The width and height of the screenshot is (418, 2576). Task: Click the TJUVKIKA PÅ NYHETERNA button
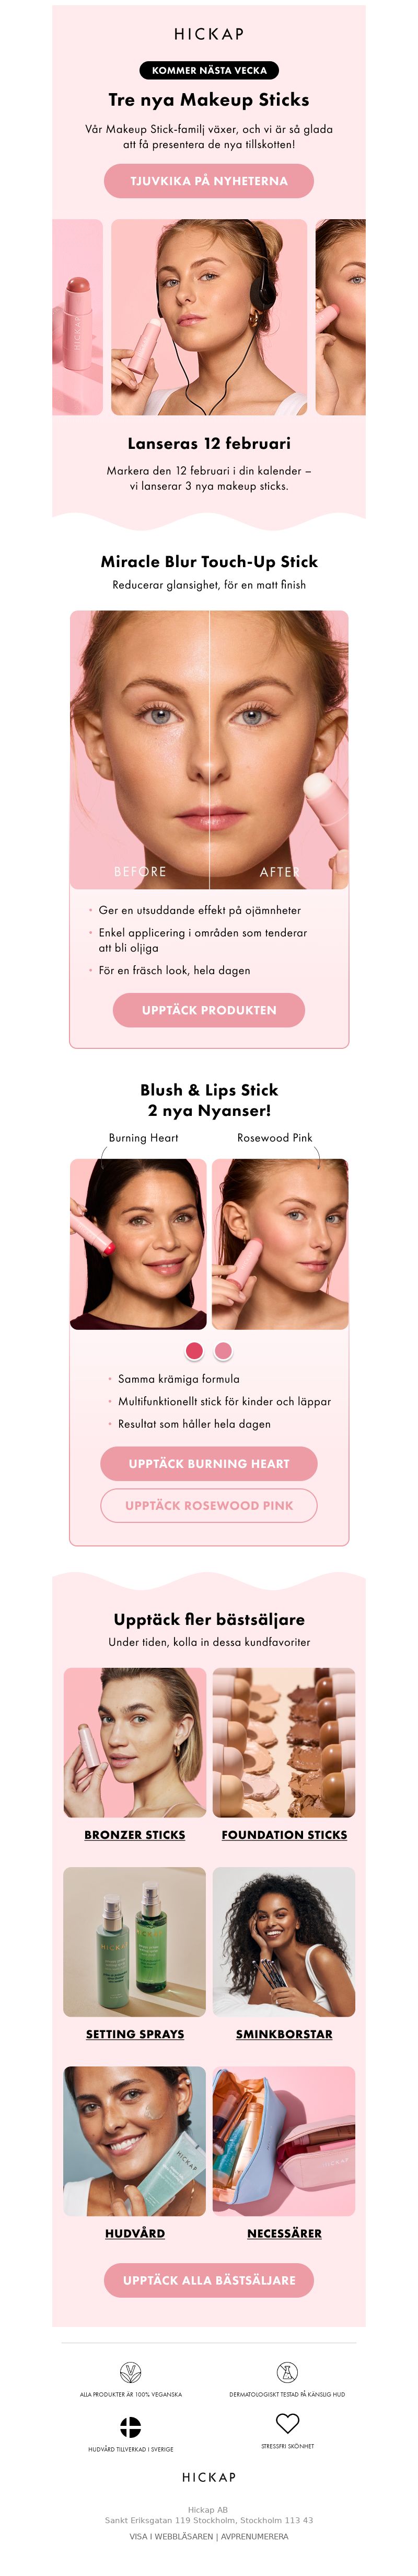click(x=210, y=181)
